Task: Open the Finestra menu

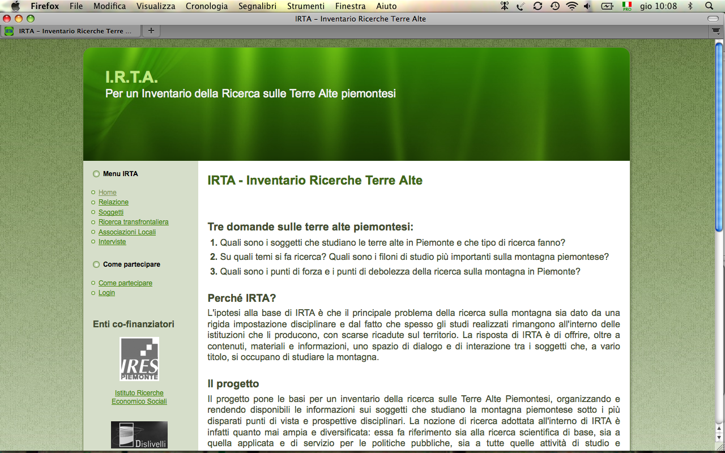Action: (x=351, y=6)
